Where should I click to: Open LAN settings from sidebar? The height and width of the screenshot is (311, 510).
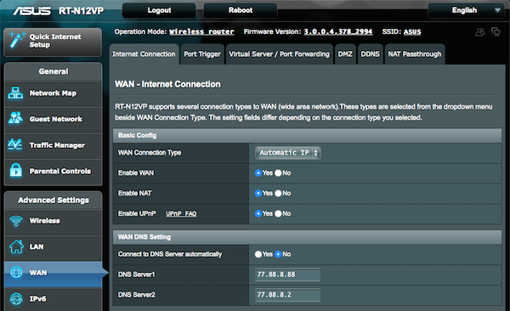coord(53,247)
